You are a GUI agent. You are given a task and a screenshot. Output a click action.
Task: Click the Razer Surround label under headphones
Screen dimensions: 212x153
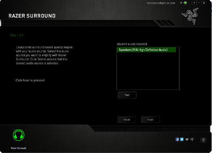(x=19, y=148)
